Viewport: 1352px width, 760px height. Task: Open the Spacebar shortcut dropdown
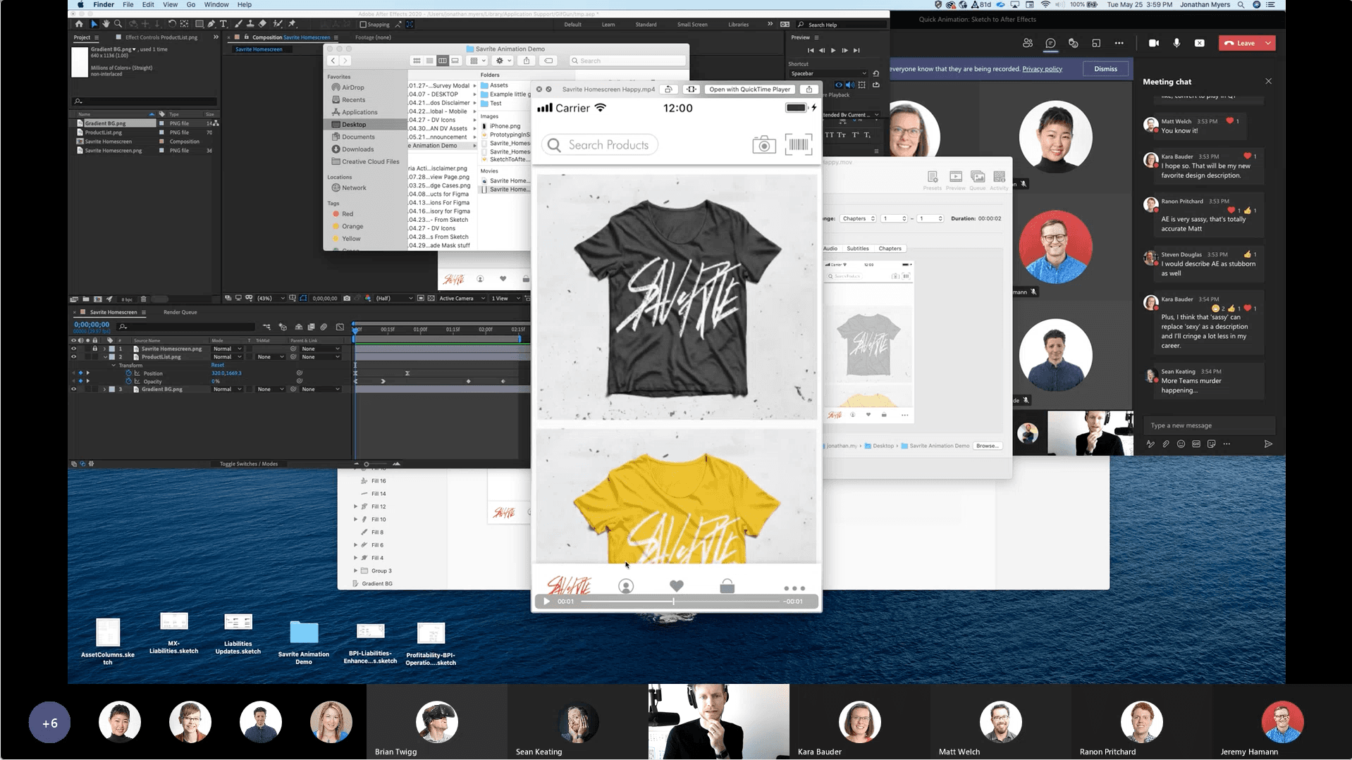(828, 73)
